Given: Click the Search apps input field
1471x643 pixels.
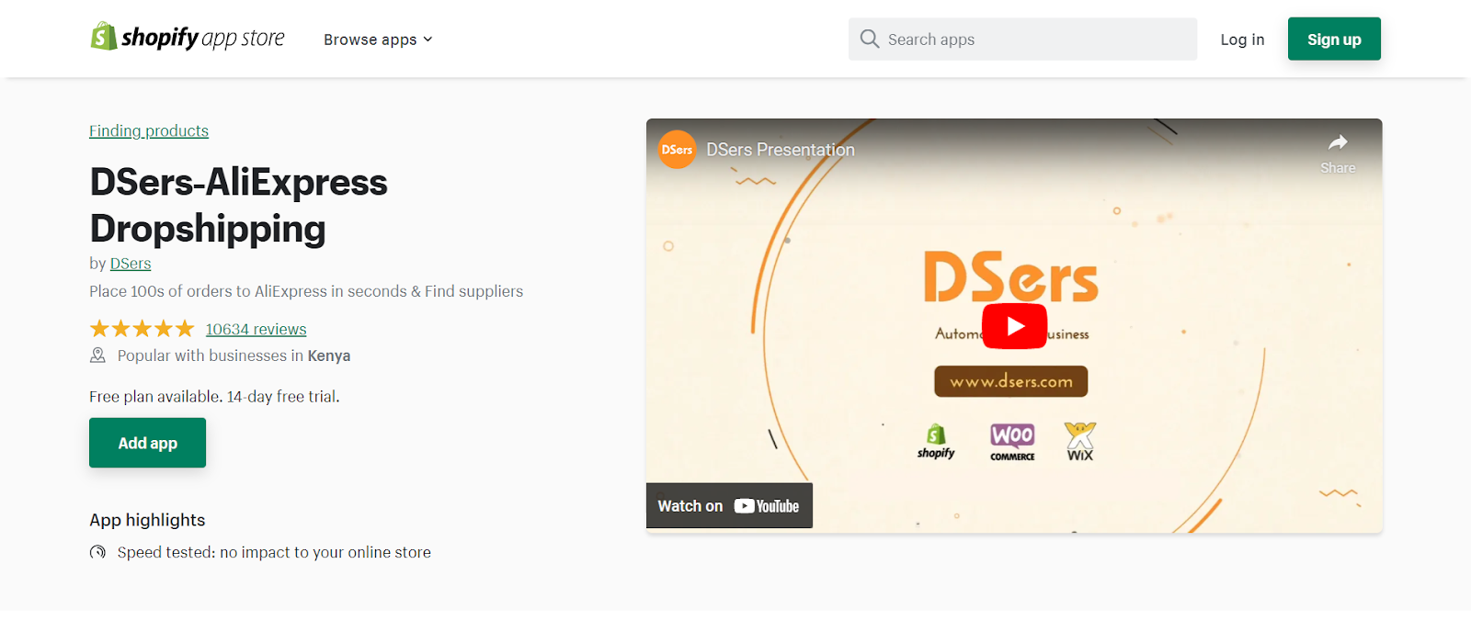Looking at the screenshot, I should (1022, 39).
